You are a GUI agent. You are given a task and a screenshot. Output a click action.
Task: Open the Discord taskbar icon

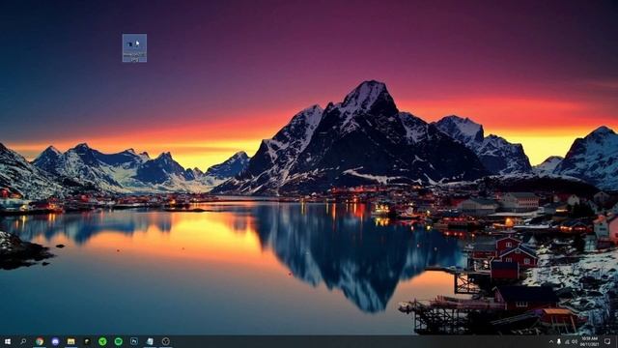point(55,341)
